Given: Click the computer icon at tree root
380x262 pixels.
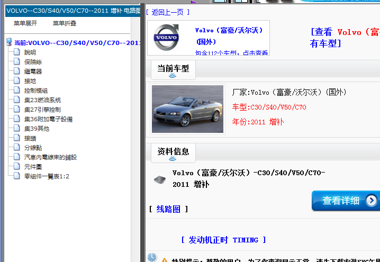Looking at the screenshot, I should tap(8, 42).
